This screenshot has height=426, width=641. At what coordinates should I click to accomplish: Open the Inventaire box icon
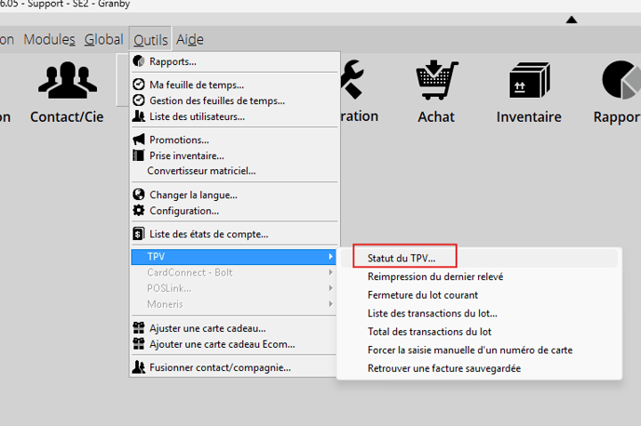pos(528,81)
